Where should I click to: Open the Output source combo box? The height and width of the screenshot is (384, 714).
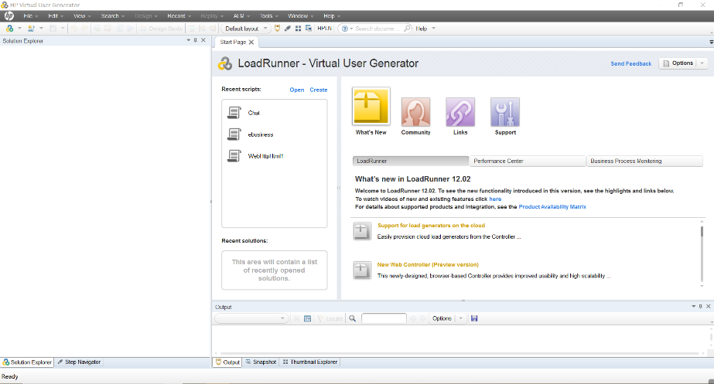pyautogui.click(x=251, y=318)
